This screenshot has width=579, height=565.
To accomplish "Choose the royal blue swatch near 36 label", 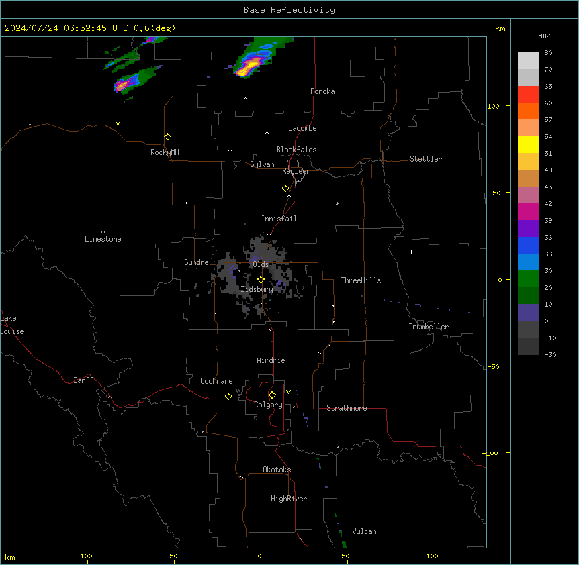I will click(x=528, y=245).
